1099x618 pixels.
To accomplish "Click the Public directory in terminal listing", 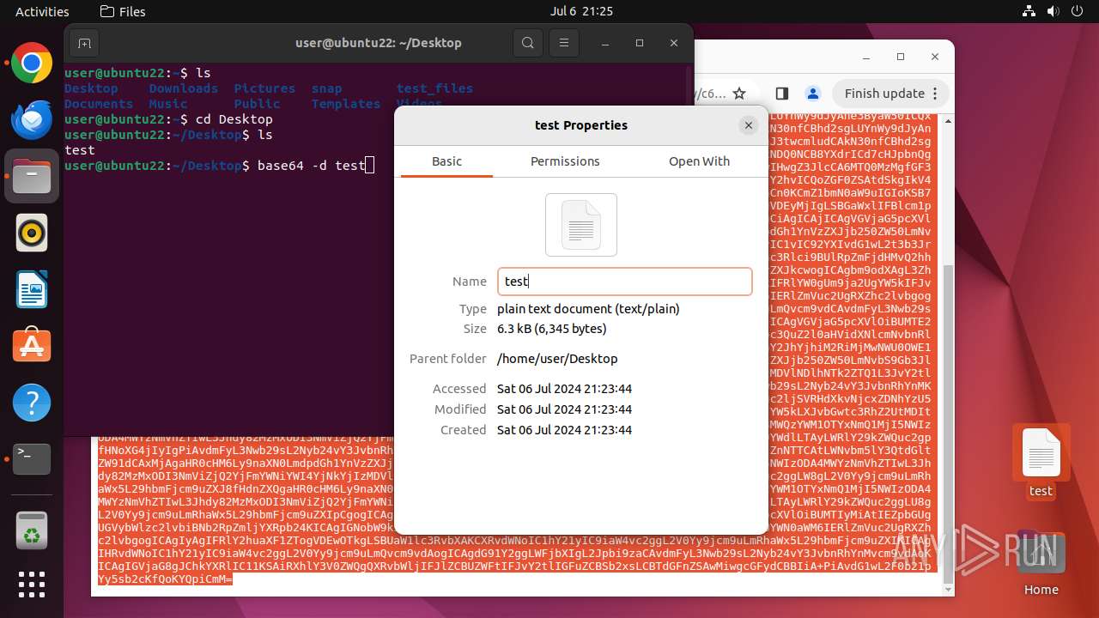I will [x=257, y=104].
